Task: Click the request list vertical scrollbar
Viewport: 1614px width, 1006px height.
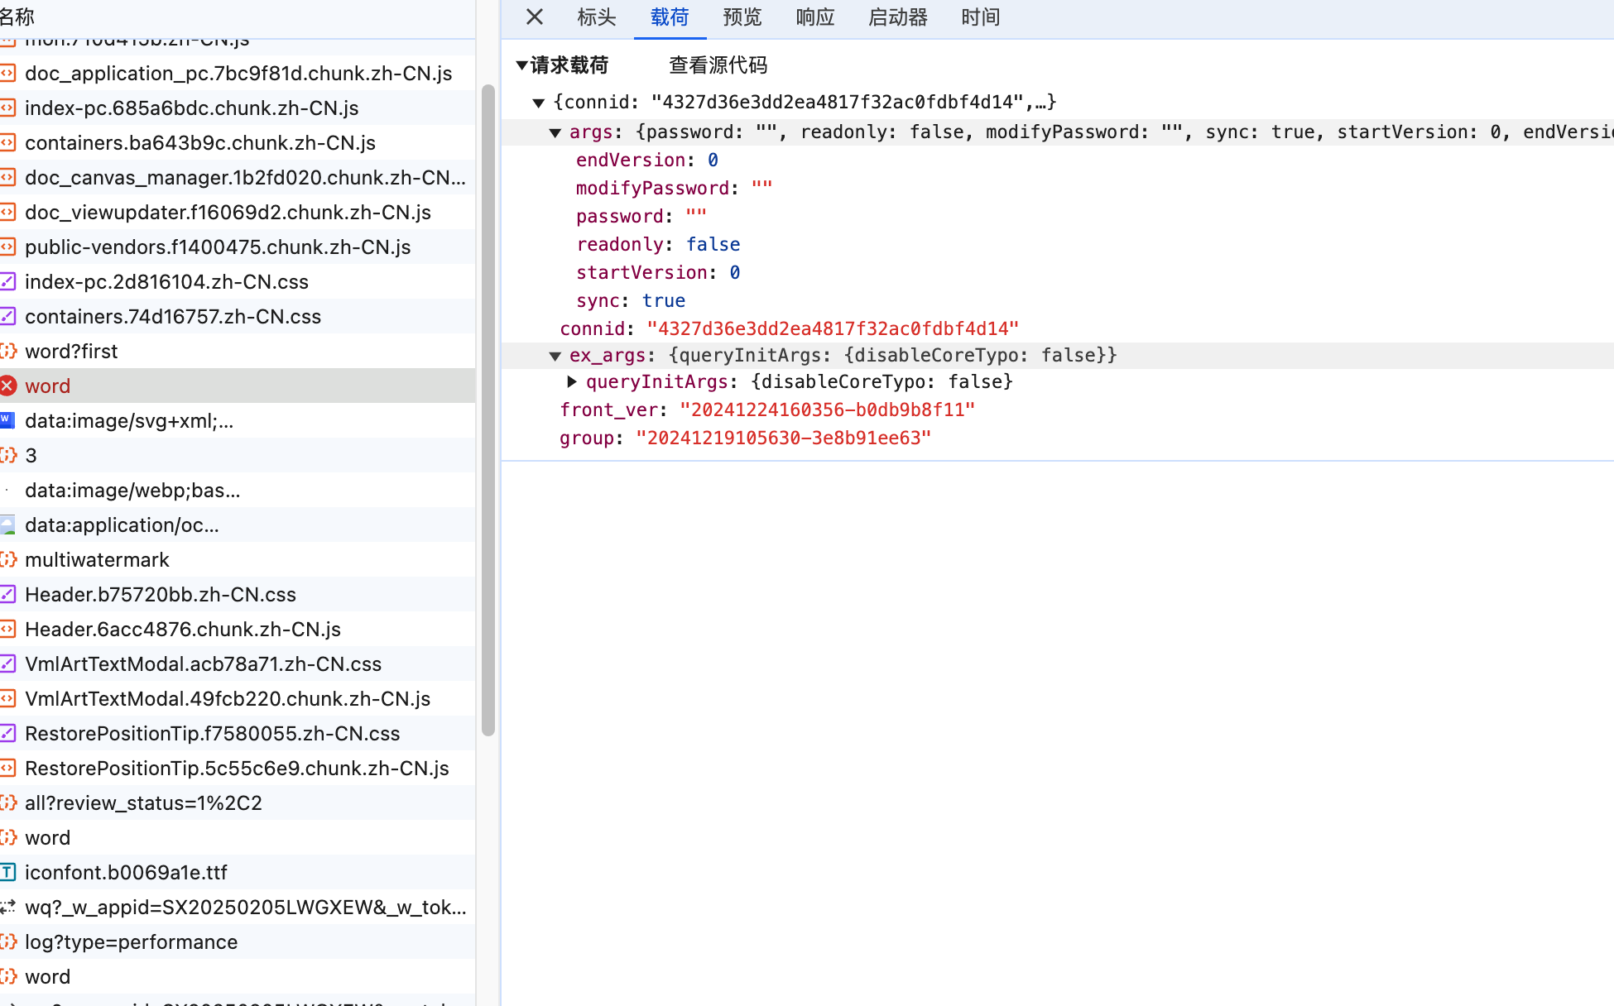Action: click(x=488, y=410)
